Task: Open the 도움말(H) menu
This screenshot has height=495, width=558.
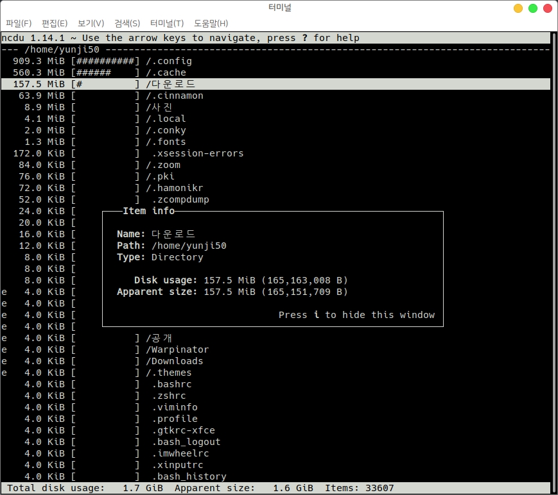Action: (x=211, y=24)
